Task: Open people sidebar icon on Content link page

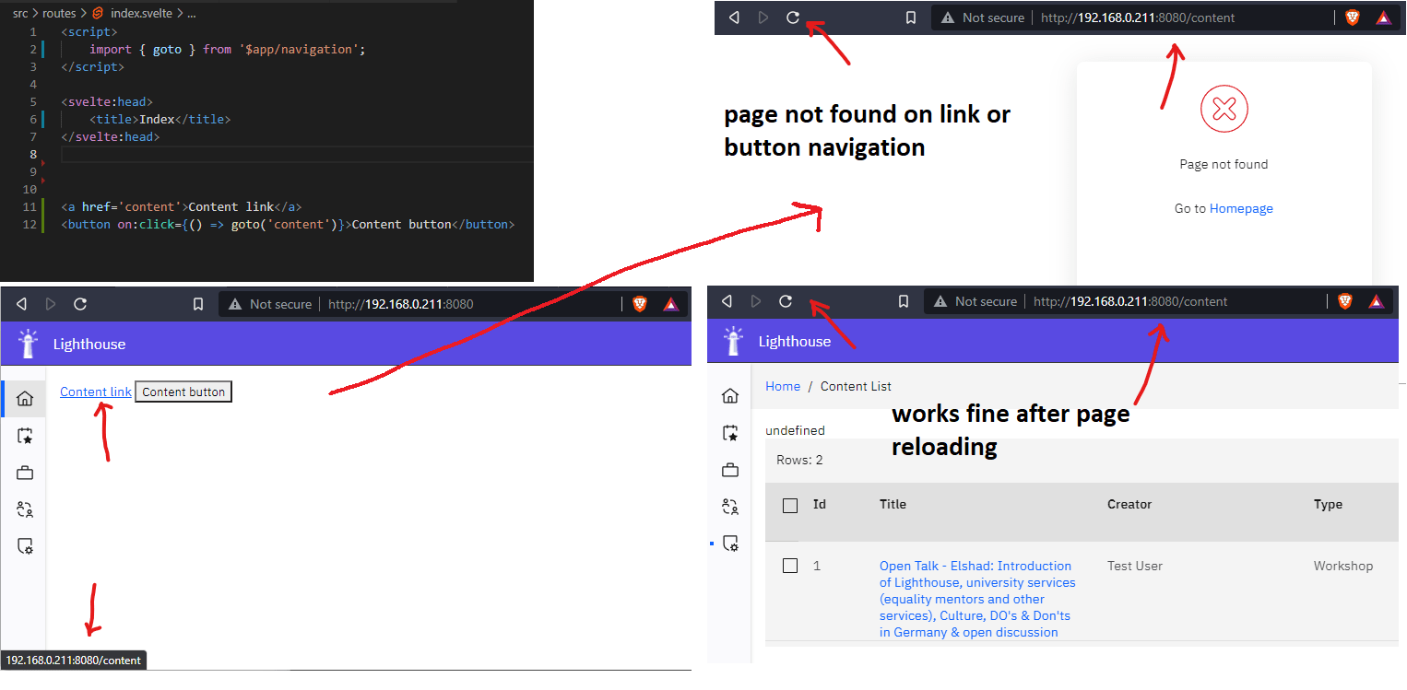Action: (x=25, y=509)
